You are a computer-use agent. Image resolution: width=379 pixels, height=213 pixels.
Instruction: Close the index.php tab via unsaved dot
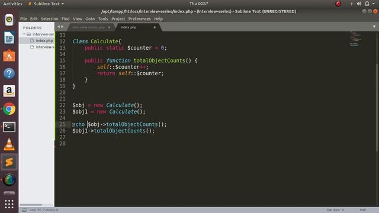(155, 27)
